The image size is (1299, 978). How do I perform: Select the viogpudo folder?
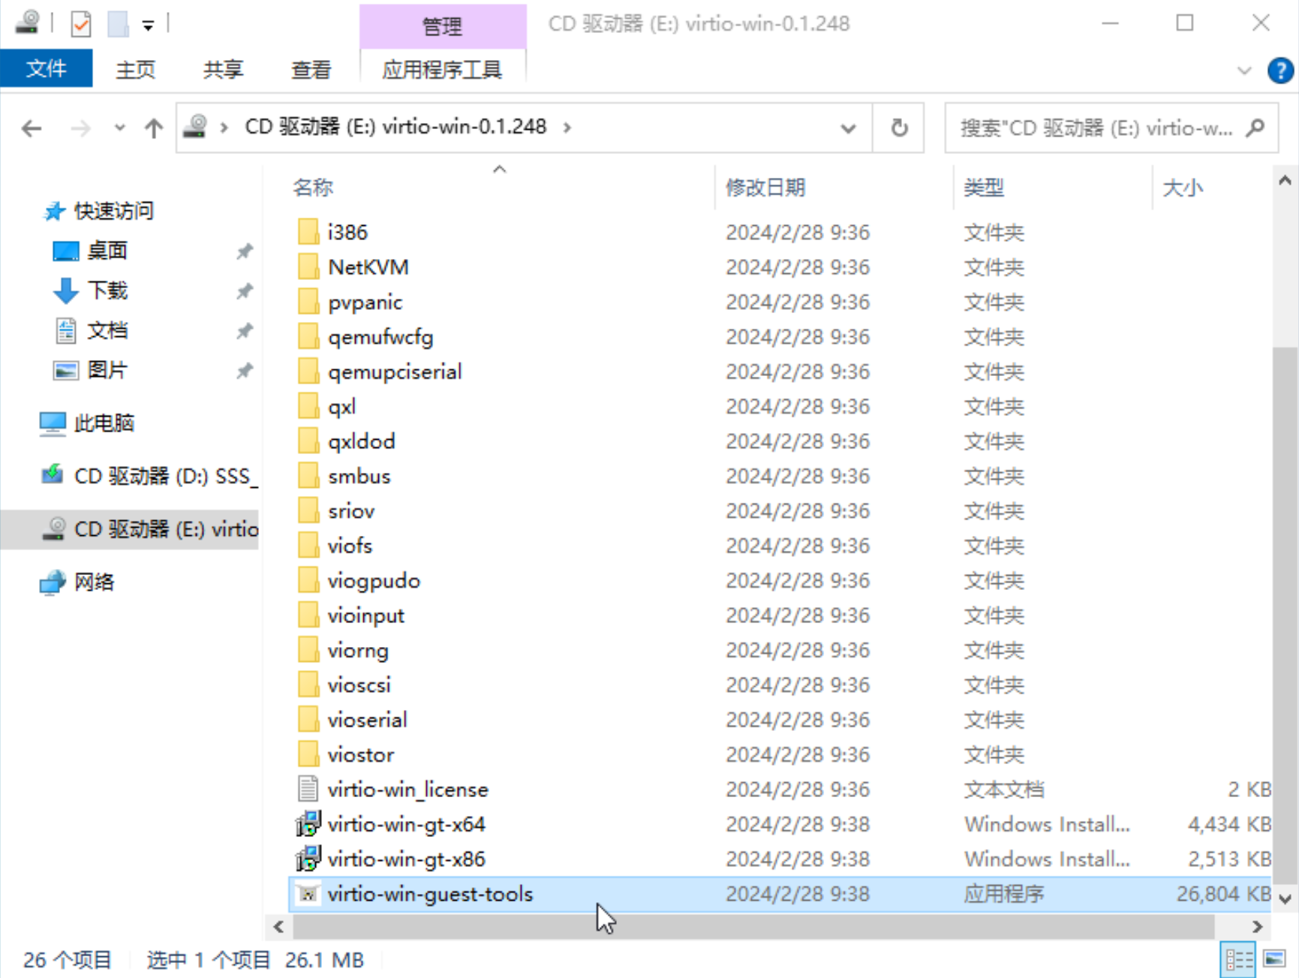coord(374,581)
